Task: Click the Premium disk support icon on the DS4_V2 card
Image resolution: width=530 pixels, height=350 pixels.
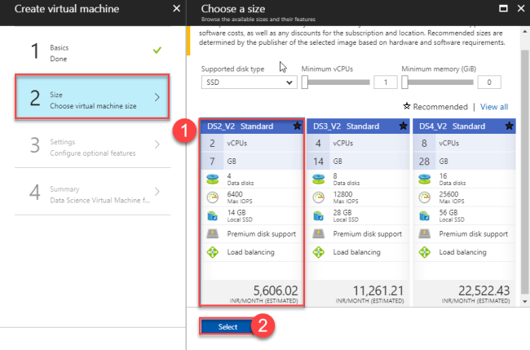Action: click(425, 233)
